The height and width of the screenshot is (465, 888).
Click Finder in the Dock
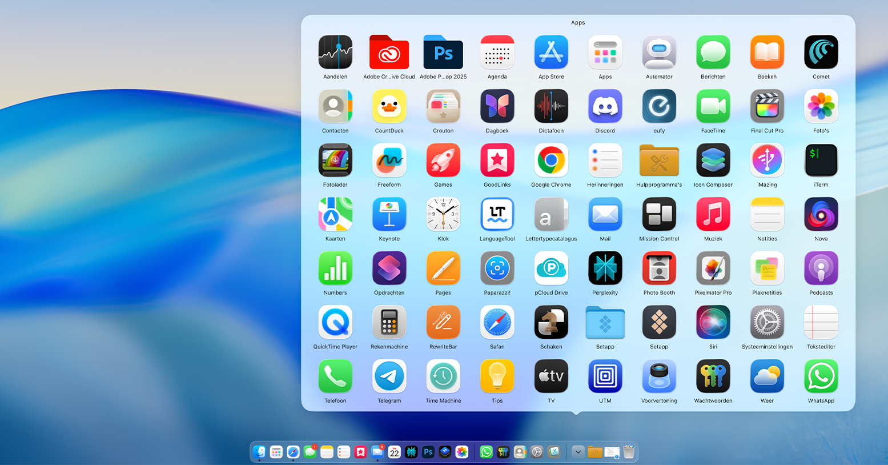click(x=259, y=452)
